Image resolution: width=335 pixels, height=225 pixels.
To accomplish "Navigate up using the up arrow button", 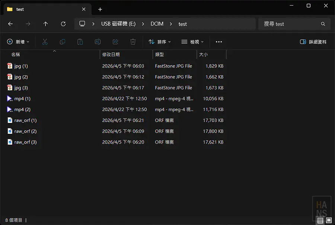I will 45,23.
